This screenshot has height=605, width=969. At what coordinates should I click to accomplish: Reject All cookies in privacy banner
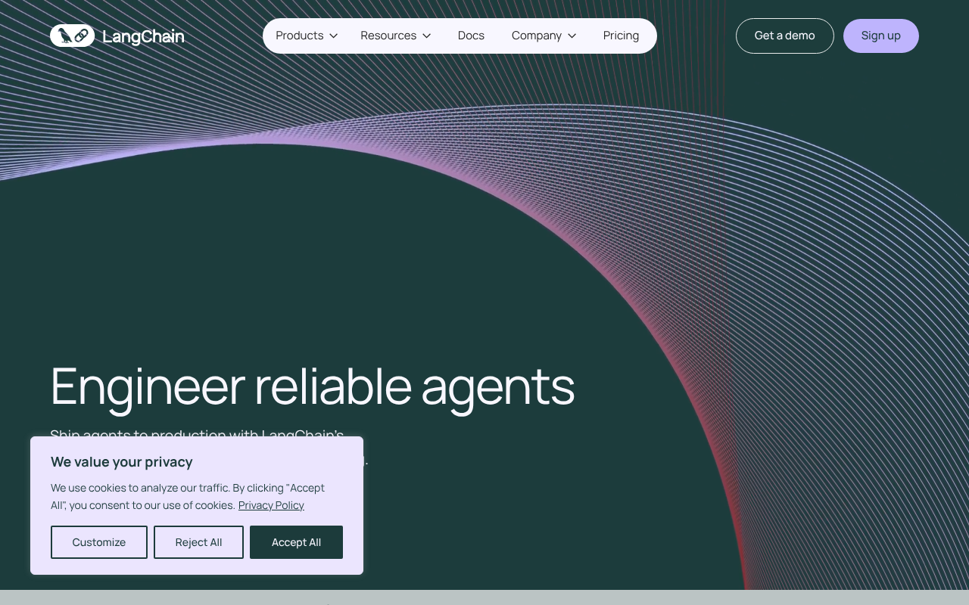[x=198, y=542]
